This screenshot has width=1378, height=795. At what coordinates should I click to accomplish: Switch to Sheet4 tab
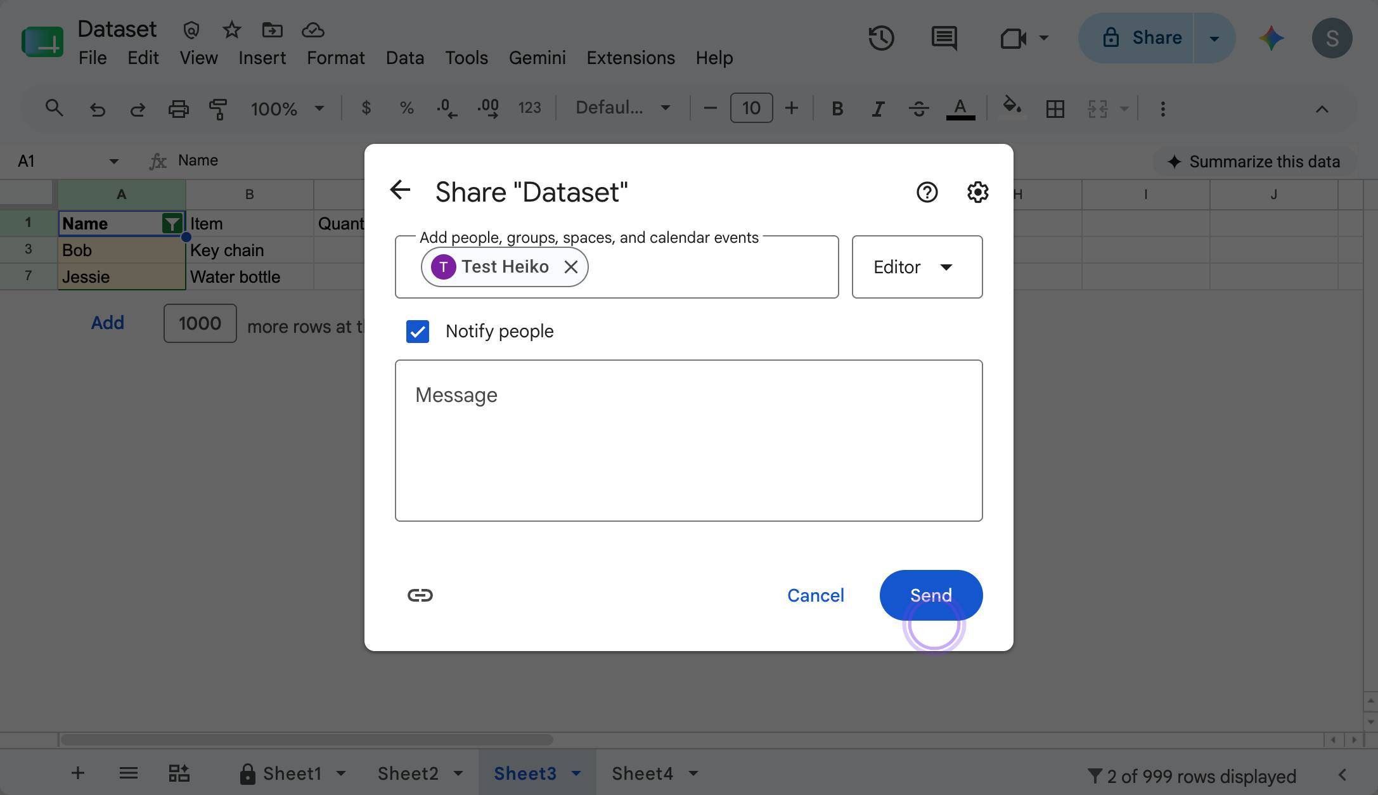tap(642, 773)
